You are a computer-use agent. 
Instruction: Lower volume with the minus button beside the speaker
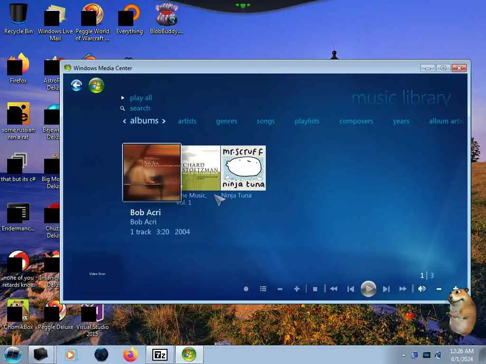tap(439, 289)
